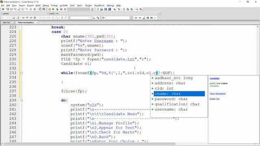This screenshot has height=146, width=260.
Task: Close the InterviewSystem.c tab
Action: pos(37,23)
